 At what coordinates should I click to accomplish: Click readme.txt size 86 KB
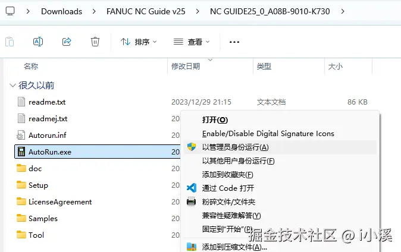[357, 102]
